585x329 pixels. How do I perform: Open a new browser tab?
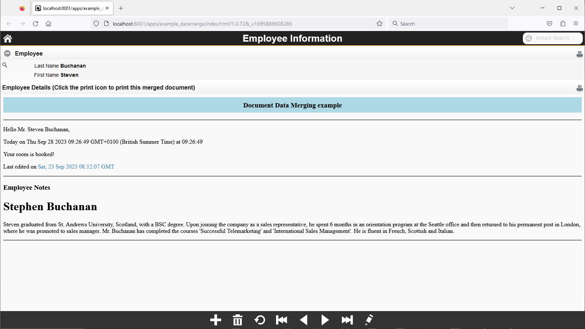121,8
